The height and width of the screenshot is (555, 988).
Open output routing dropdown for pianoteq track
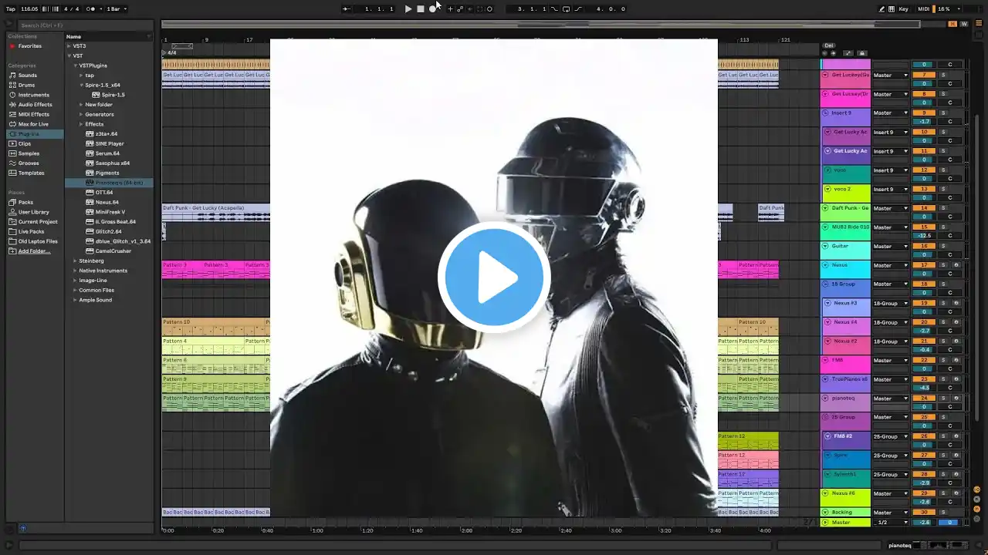(x=891, y=399)
